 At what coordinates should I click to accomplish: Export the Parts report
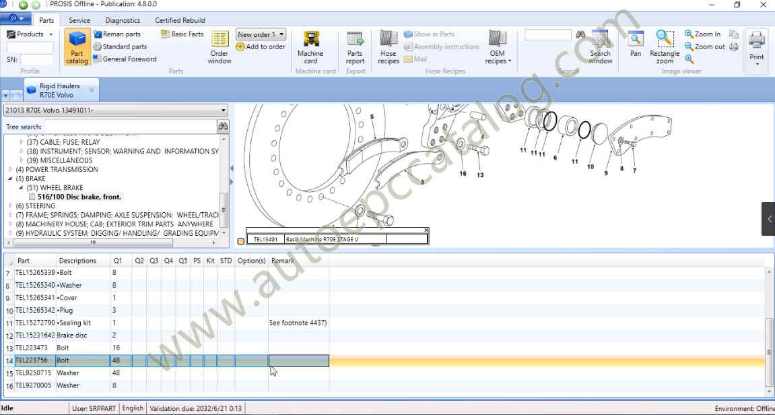pos(356,47)
